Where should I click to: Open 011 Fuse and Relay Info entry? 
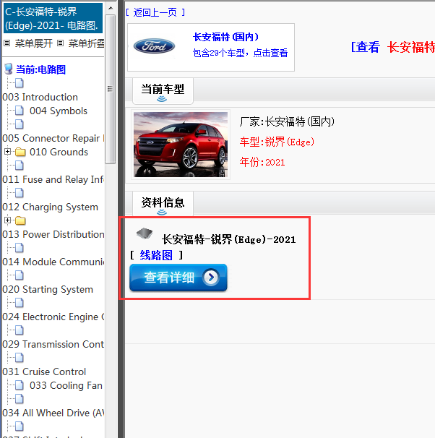click(53, 179)
